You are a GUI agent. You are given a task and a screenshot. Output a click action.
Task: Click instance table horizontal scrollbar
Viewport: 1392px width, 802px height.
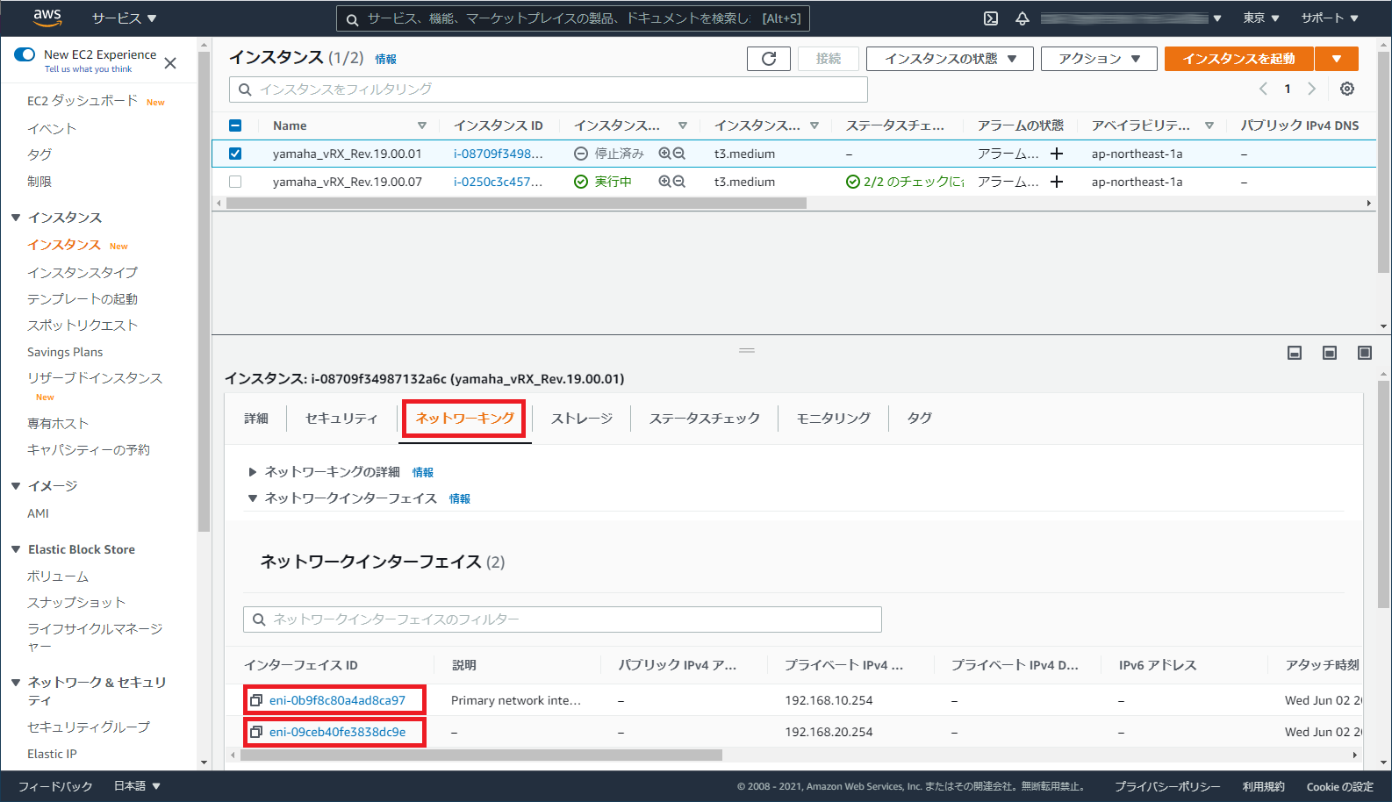tap(516, 203)
